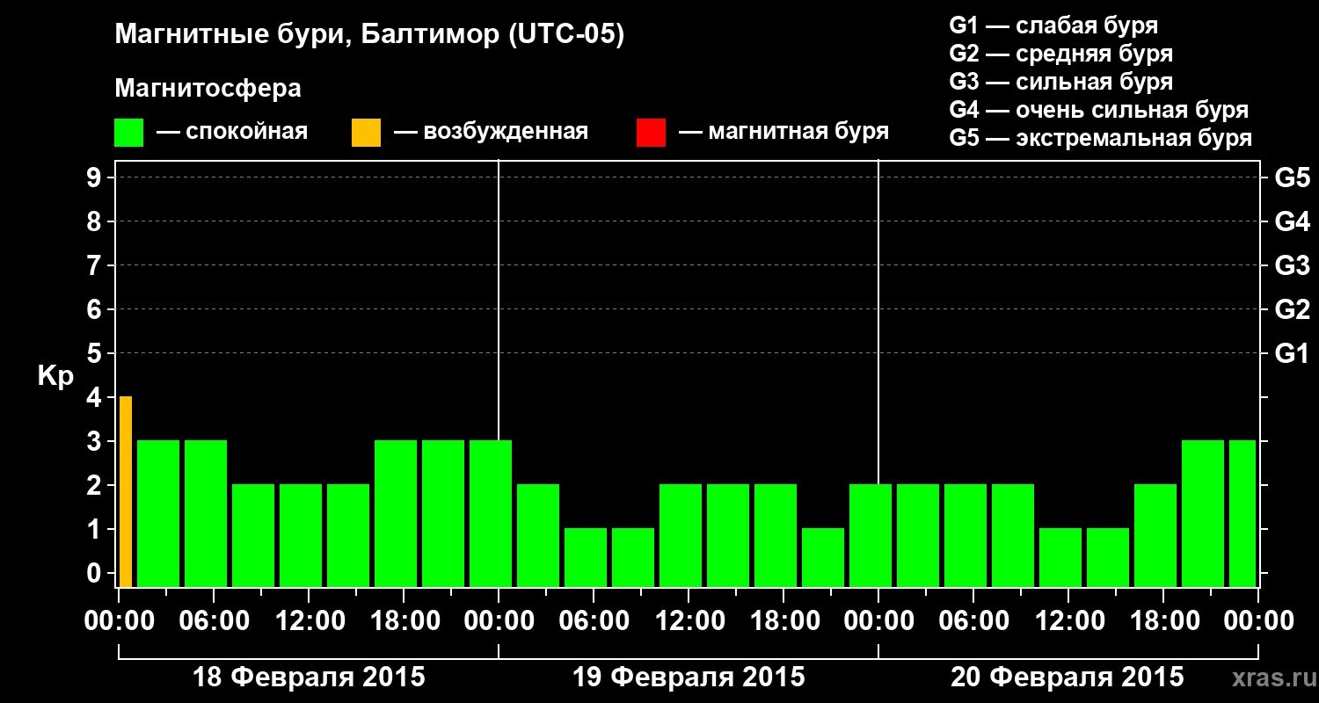This screenshot has height=703, width=1319.
Task: Click the 'Магнитосфера' legend heading
Action: [208, 89]
